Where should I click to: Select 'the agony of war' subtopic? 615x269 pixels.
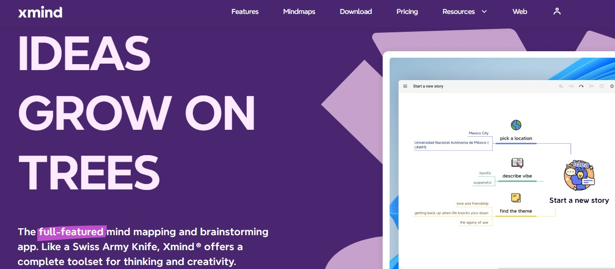click(474, 222)
